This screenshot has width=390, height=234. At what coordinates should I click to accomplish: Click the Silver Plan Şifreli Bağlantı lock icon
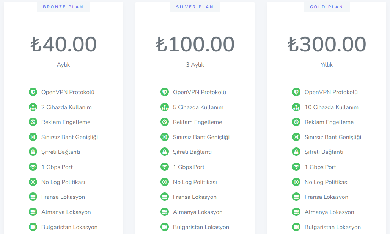(x=164, y=152)
